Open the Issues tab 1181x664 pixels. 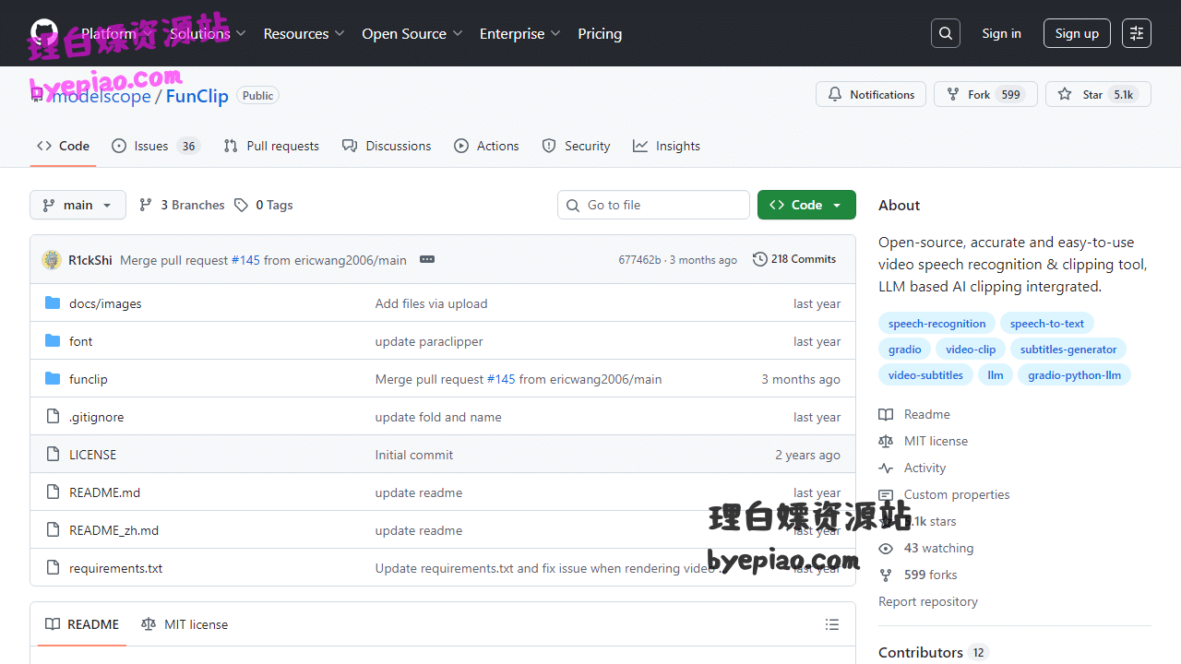pyautogui.click(x=154, y=146)
